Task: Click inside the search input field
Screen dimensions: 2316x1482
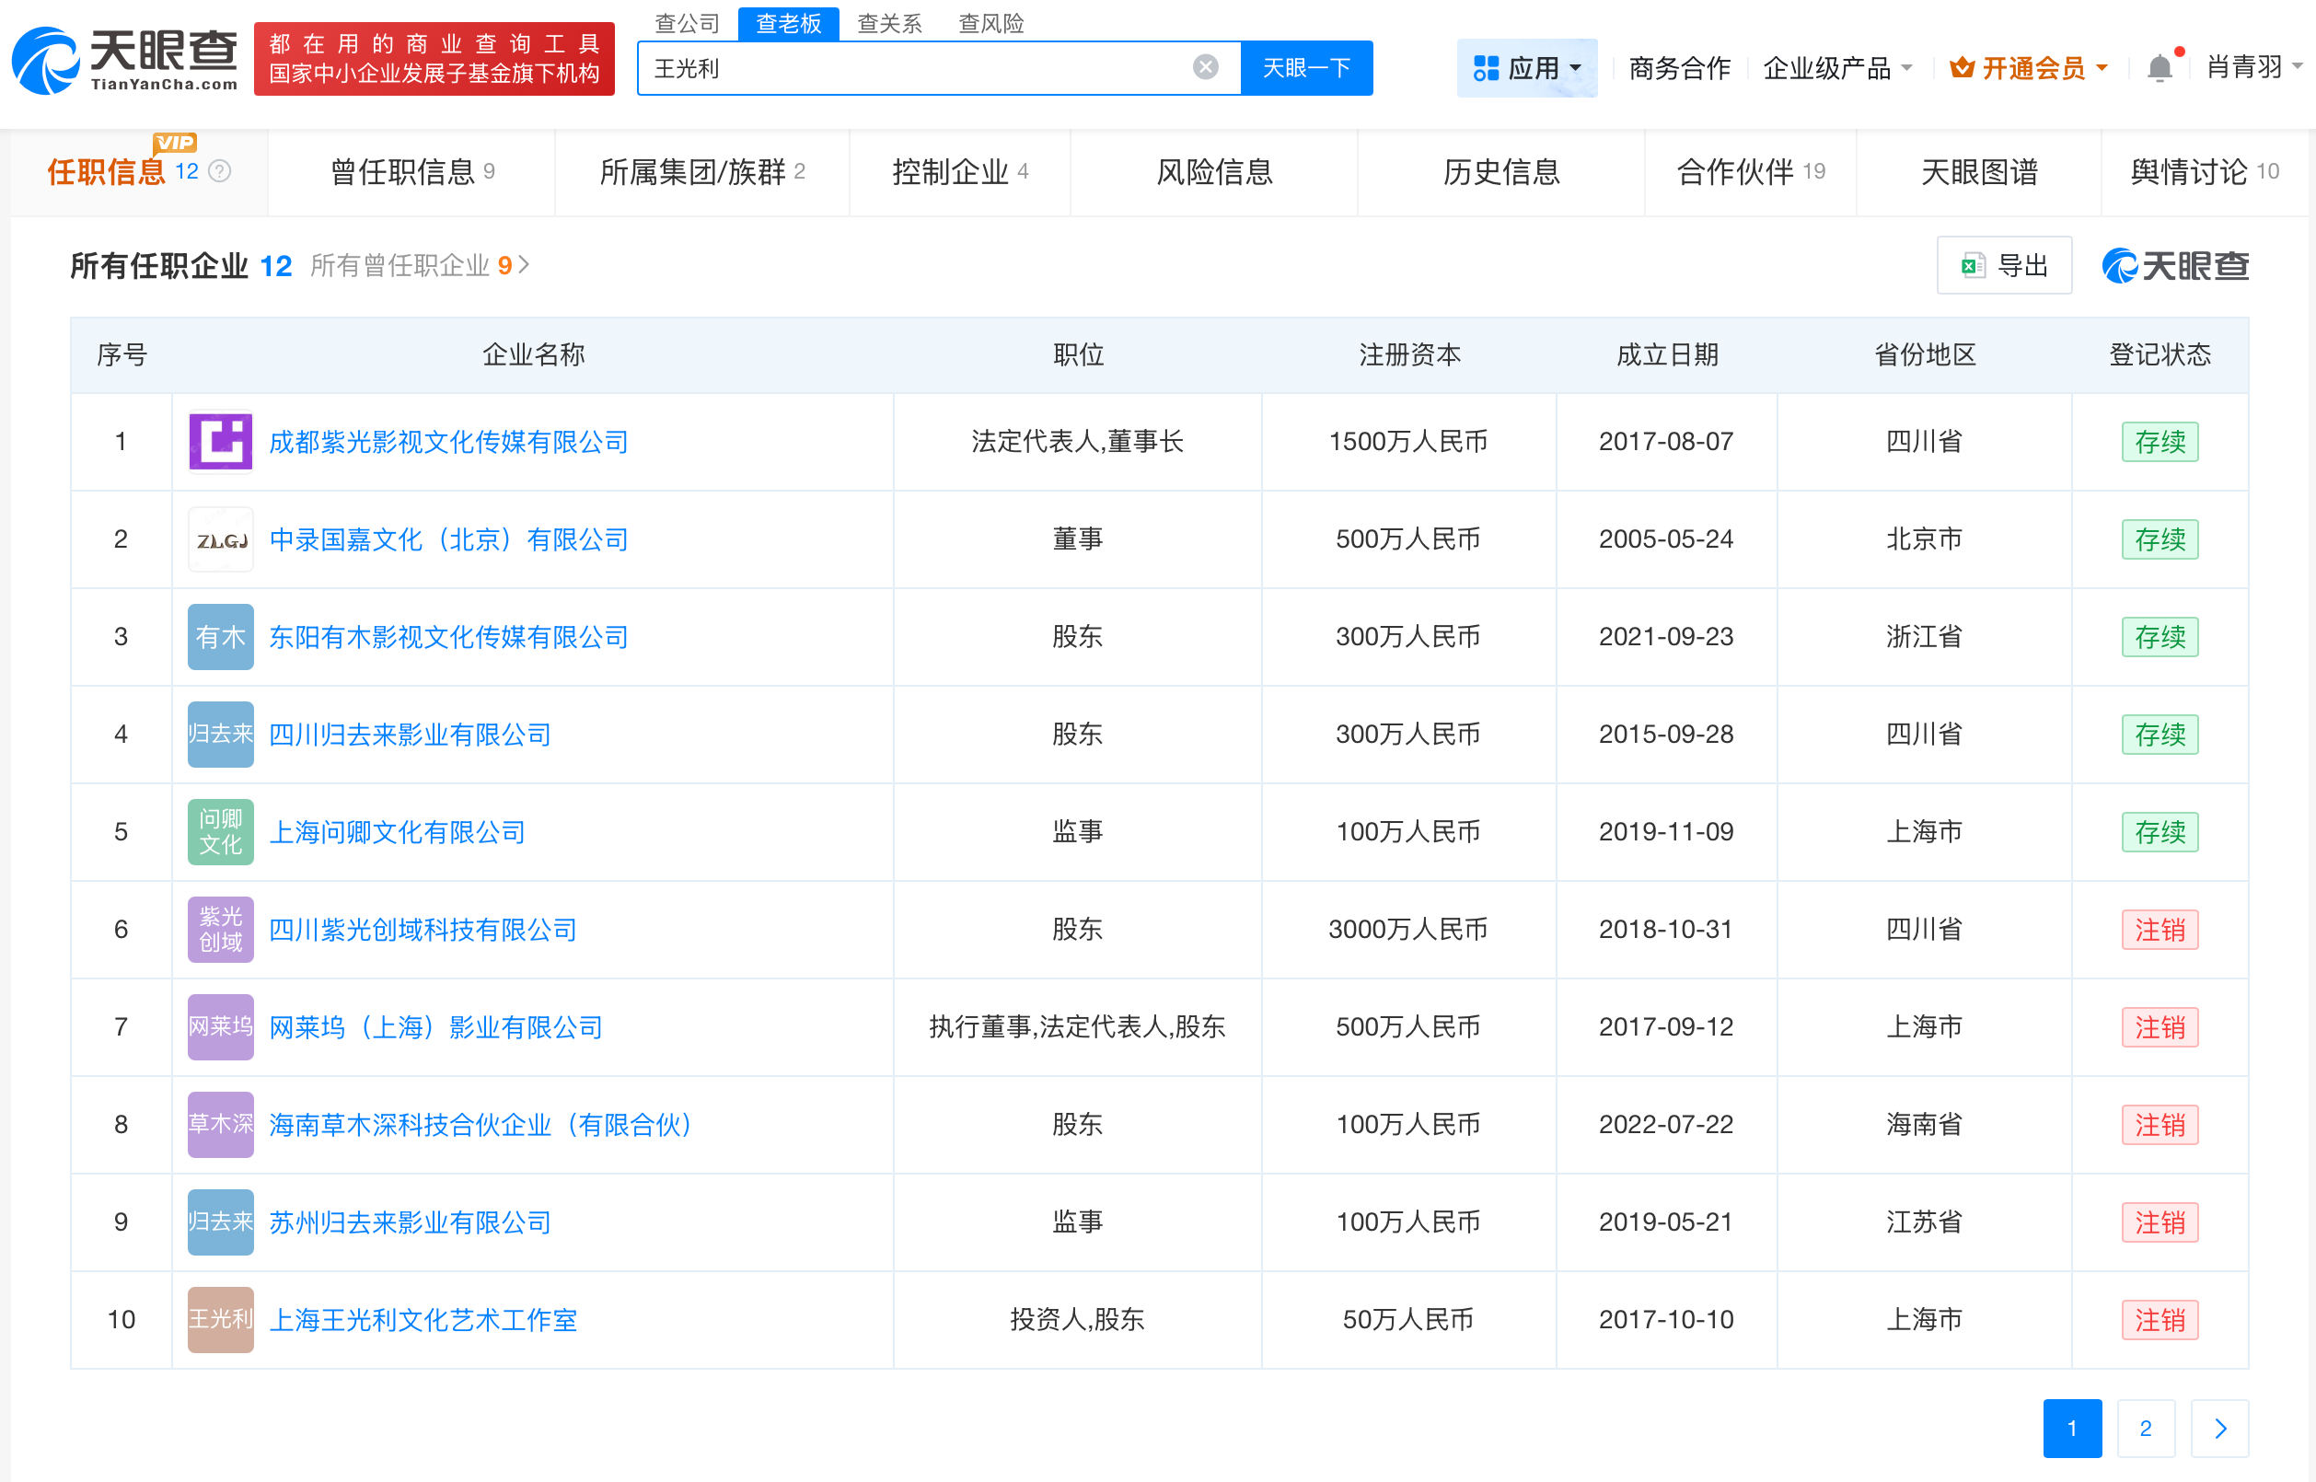Action: pos(914,67)
